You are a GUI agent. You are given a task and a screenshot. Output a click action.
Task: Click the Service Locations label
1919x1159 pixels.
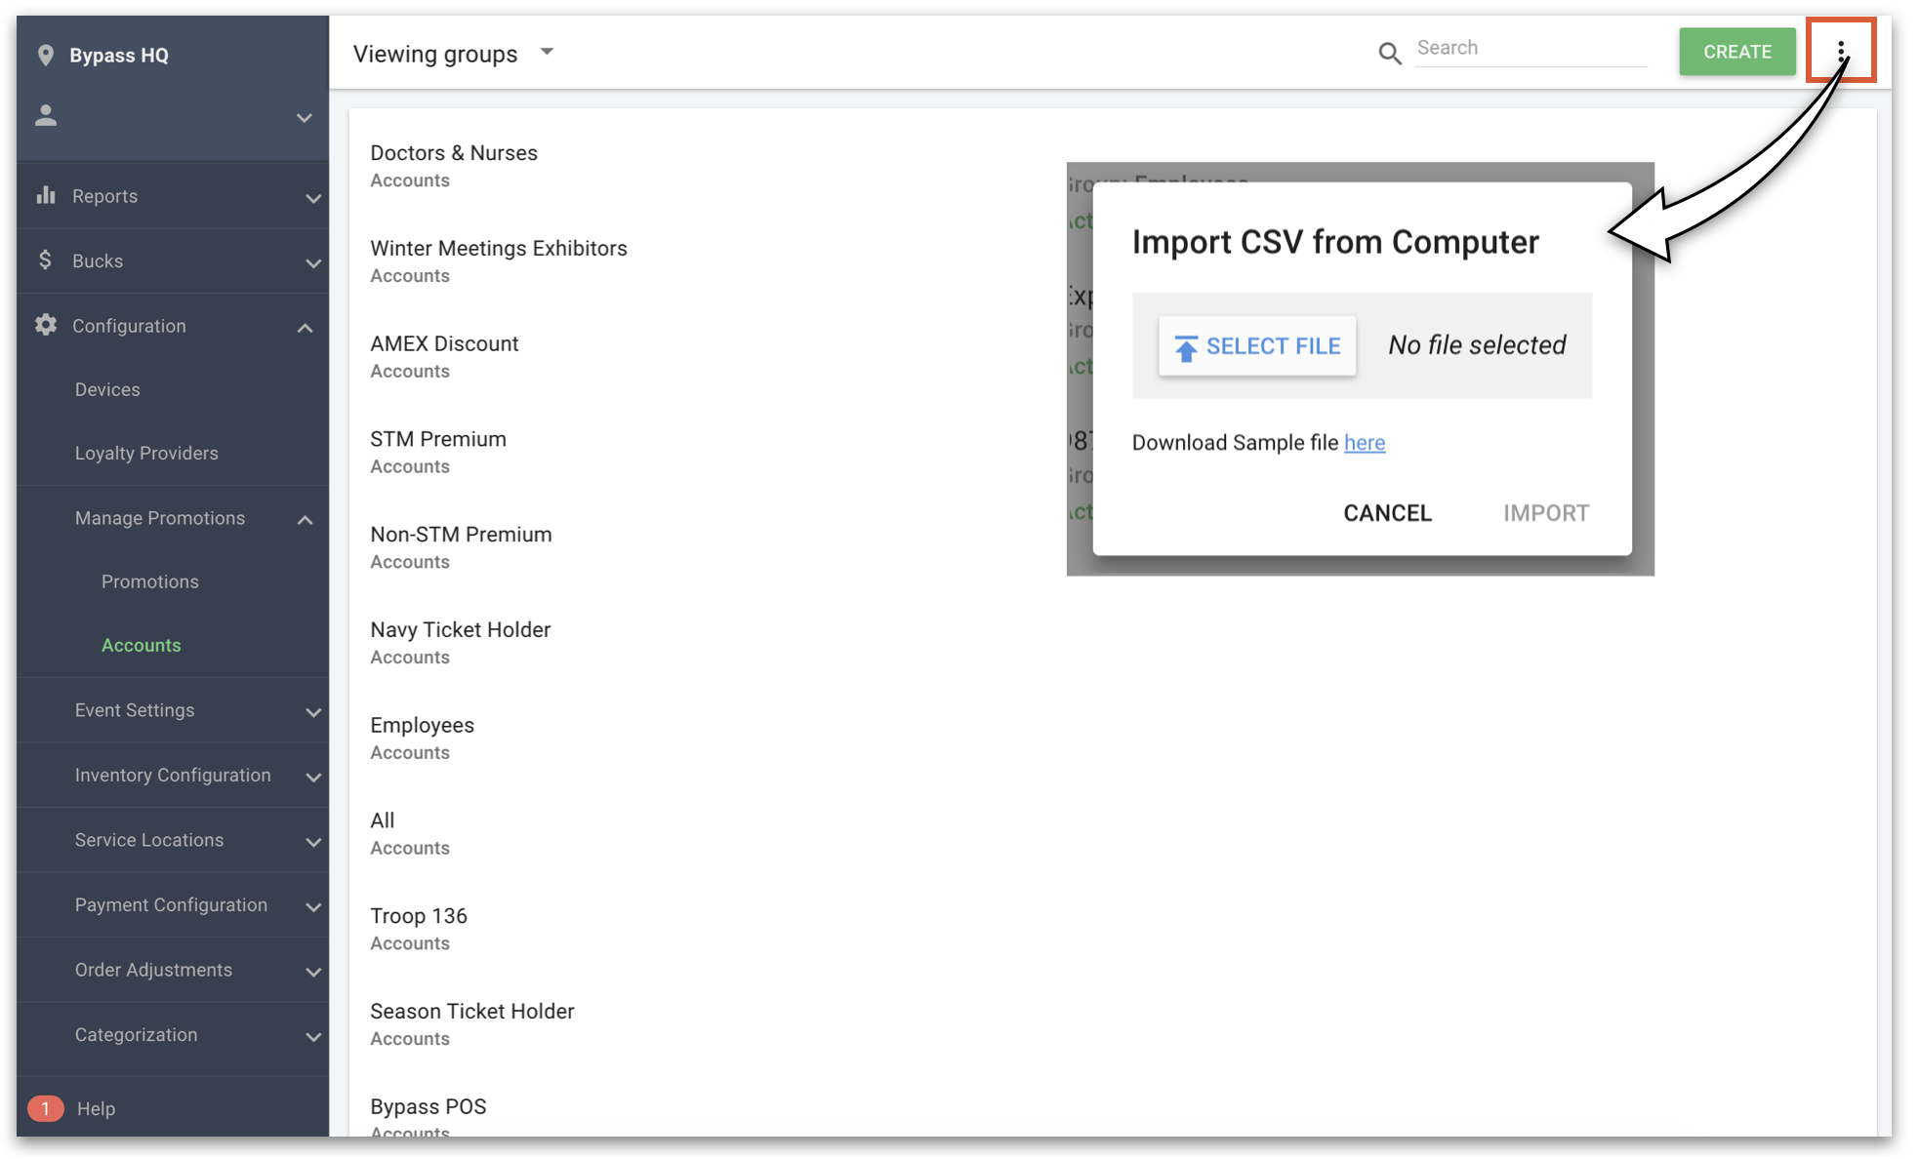coord(149,840)
